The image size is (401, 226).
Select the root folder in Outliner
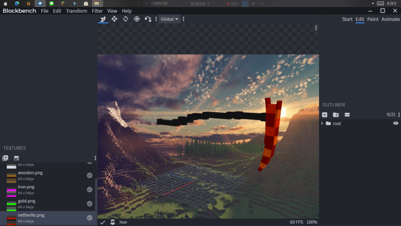(337, 124)
